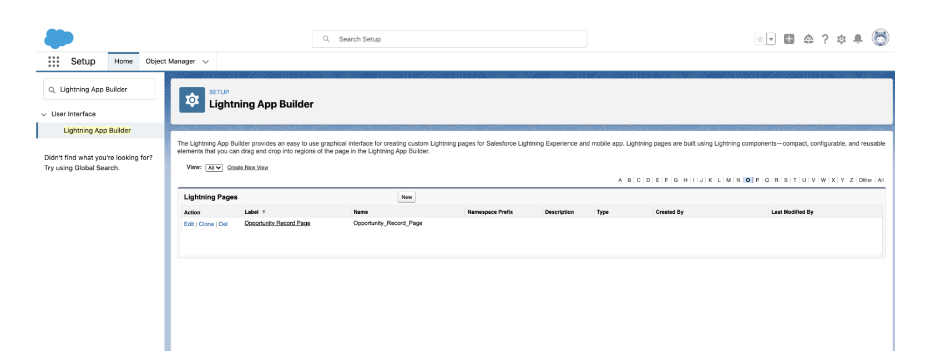Show All pages in alphabet filter
The width and height of the screenshot is (941, 354).
click(x=881, y=180)
